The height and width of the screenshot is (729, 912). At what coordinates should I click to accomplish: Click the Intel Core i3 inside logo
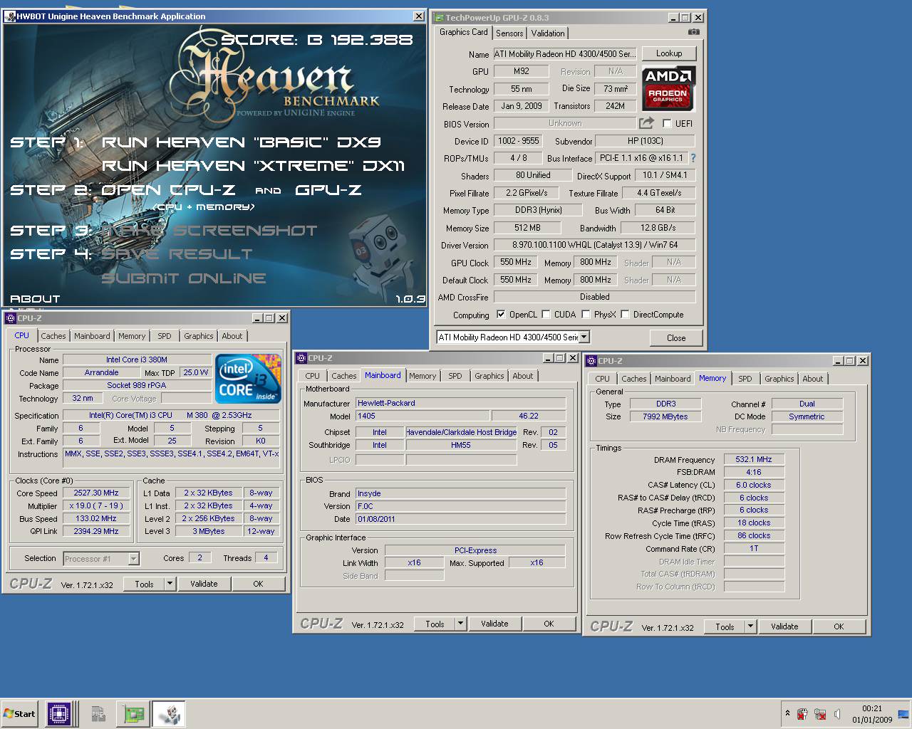(248, 379)
